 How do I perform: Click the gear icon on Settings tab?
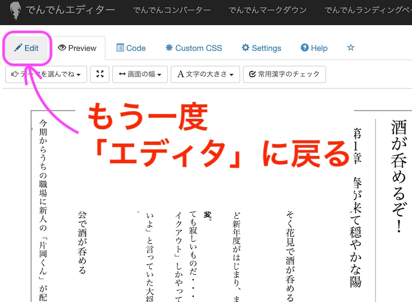click(x=245, y=48)
